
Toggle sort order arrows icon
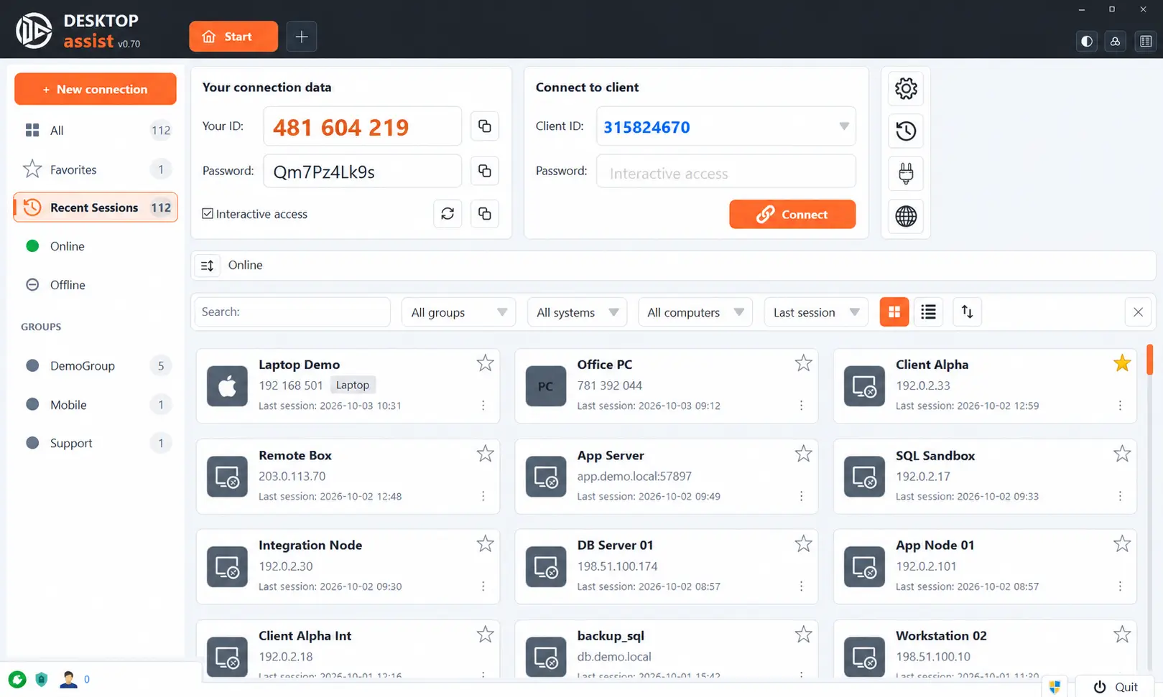pos(968,312)
